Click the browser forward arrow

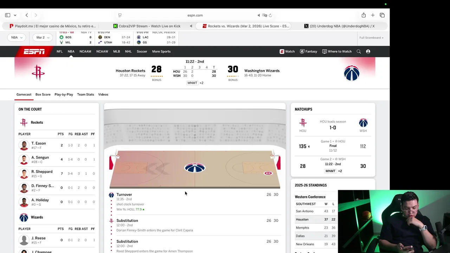tap(36, 15)
